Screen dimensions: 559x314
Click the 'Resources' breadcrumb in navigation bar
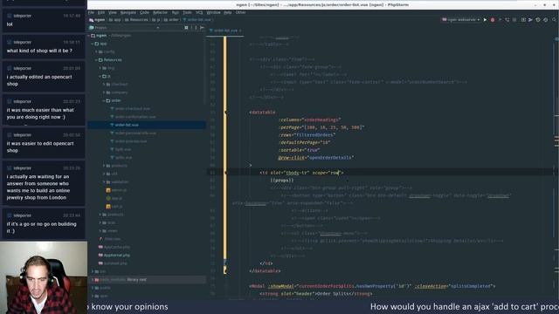136,20
